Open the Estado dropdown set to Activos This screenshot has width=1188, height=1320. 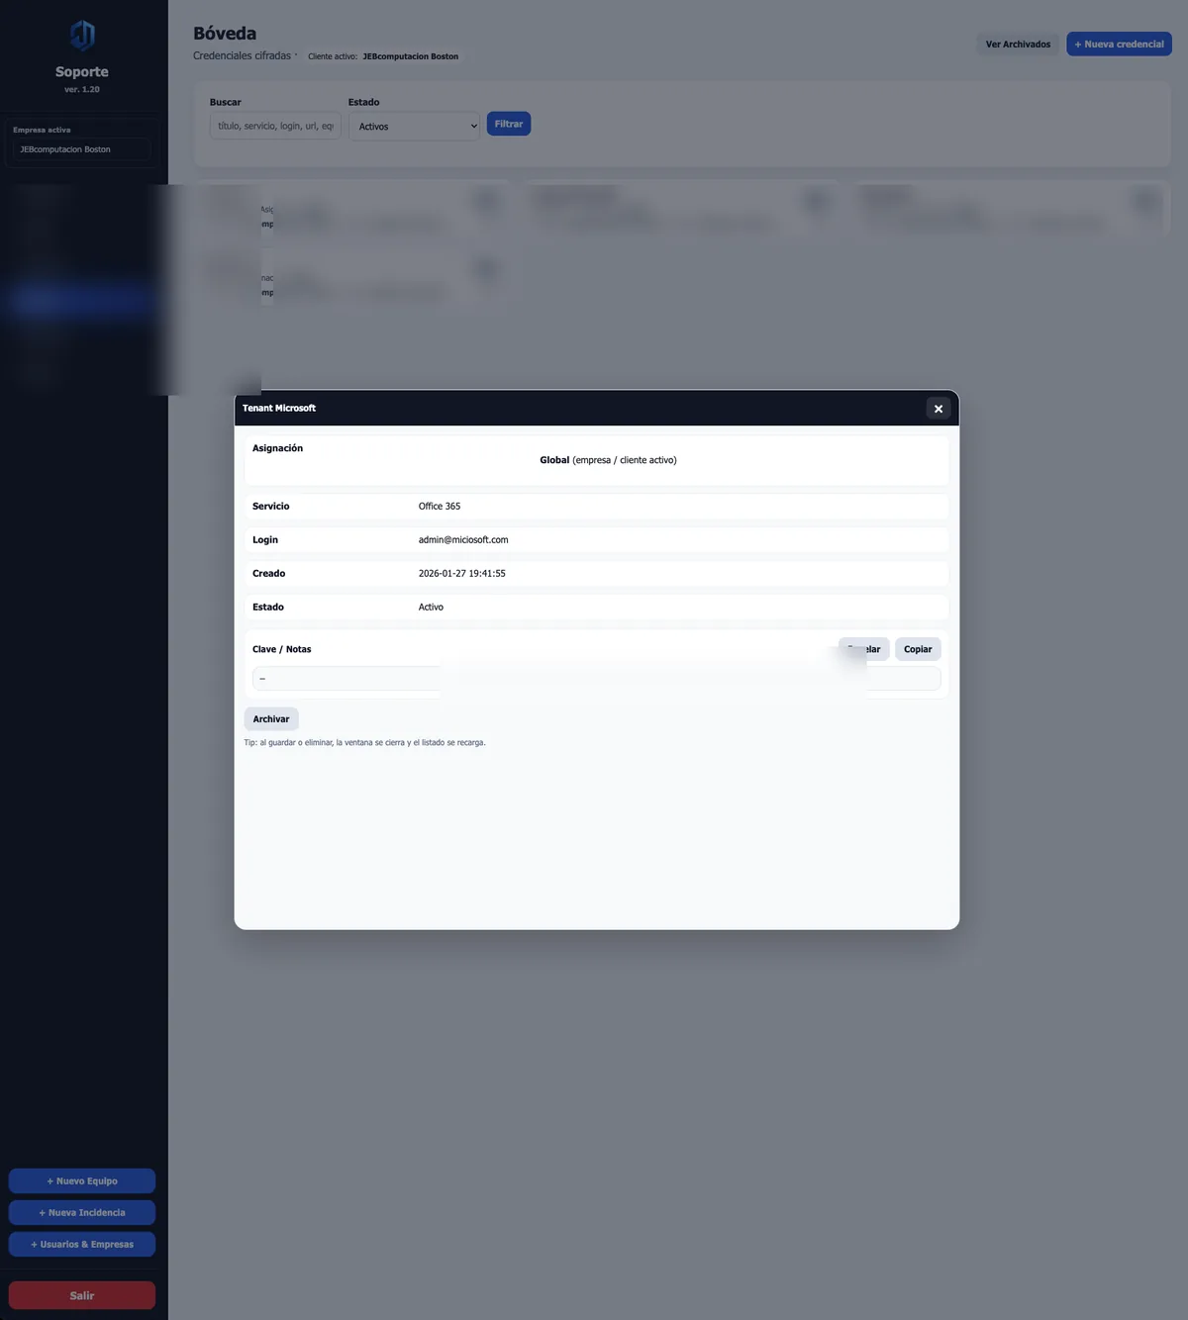(x=414, y=127)
